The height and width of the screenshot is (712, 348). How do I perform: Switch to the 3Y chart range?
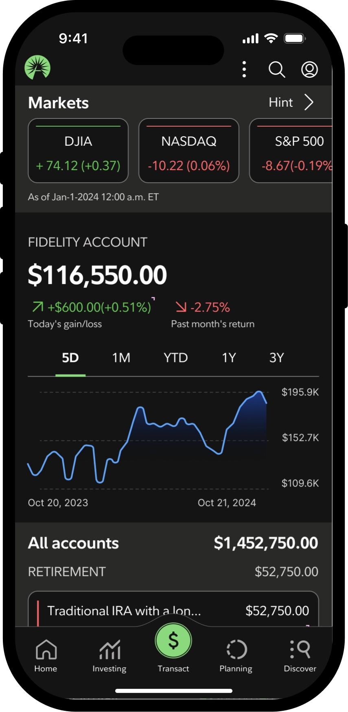coord(276,358)
